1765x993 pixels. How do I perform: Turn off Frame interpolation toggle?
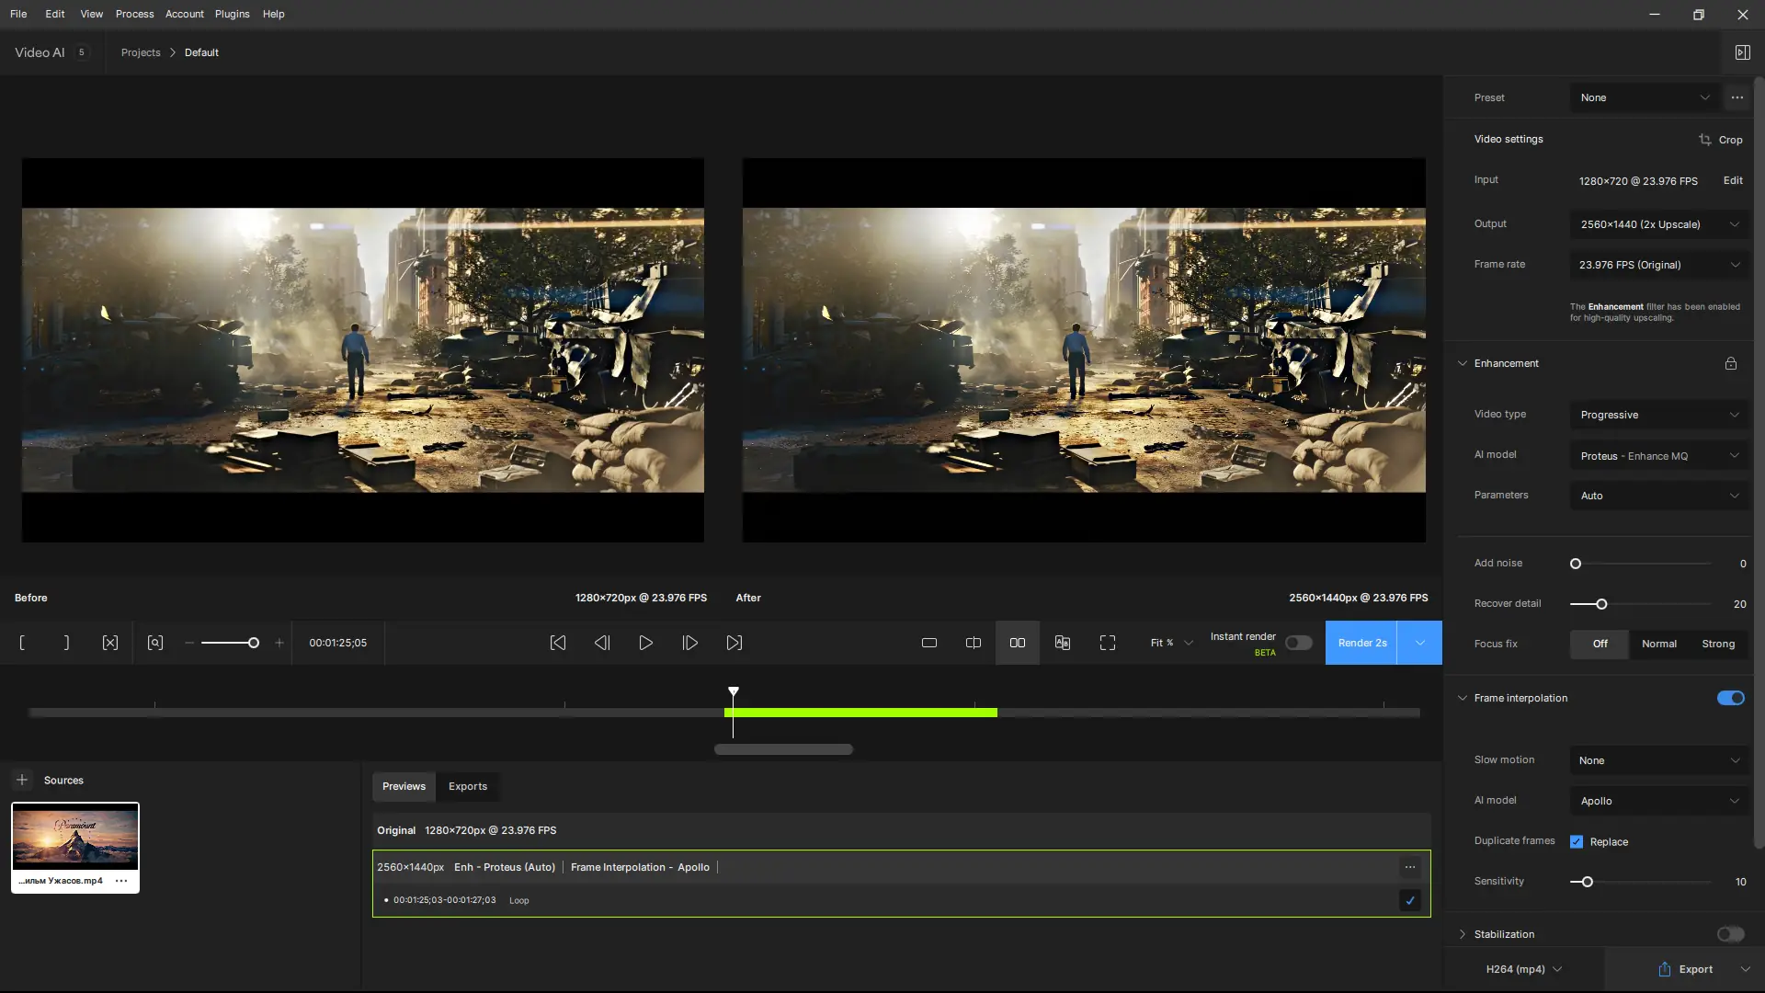click(1730, 698)
